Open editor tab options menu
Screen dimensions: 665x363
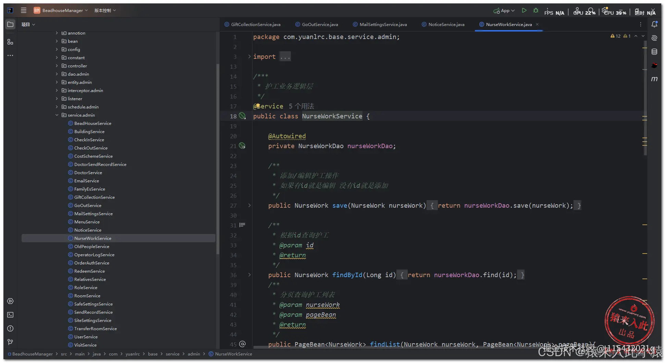641,24
